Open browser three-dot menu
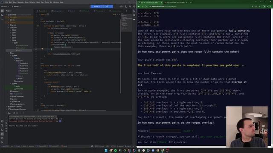This screenshot has height=153, width=273. (271, 7)
